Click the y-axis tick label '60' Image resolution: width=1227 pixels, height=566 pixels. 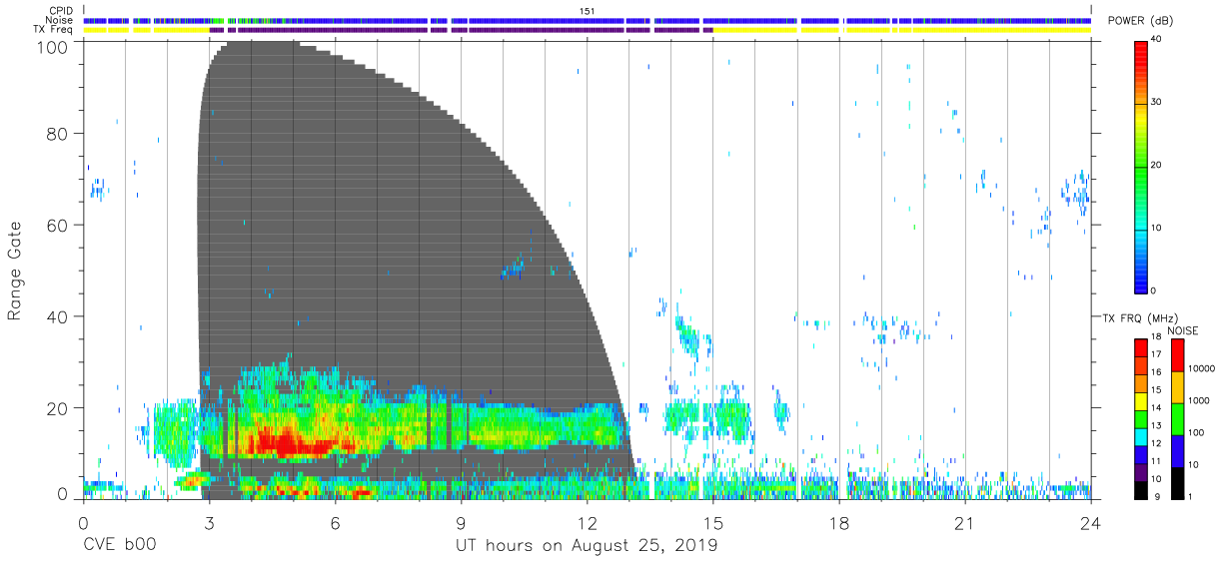[x=59, y=225]
